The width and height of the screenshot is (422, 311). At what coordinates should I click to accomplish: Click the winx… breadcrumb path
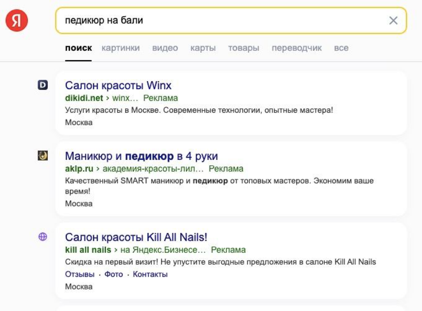[x=125, y=98]
